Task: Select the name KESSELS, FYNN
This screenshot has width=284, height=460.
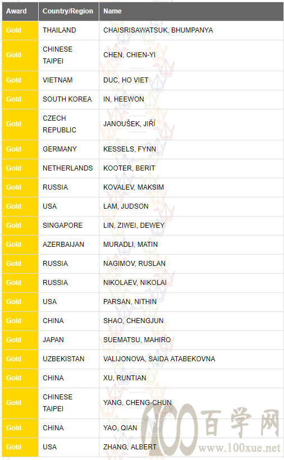Action: 130,149
